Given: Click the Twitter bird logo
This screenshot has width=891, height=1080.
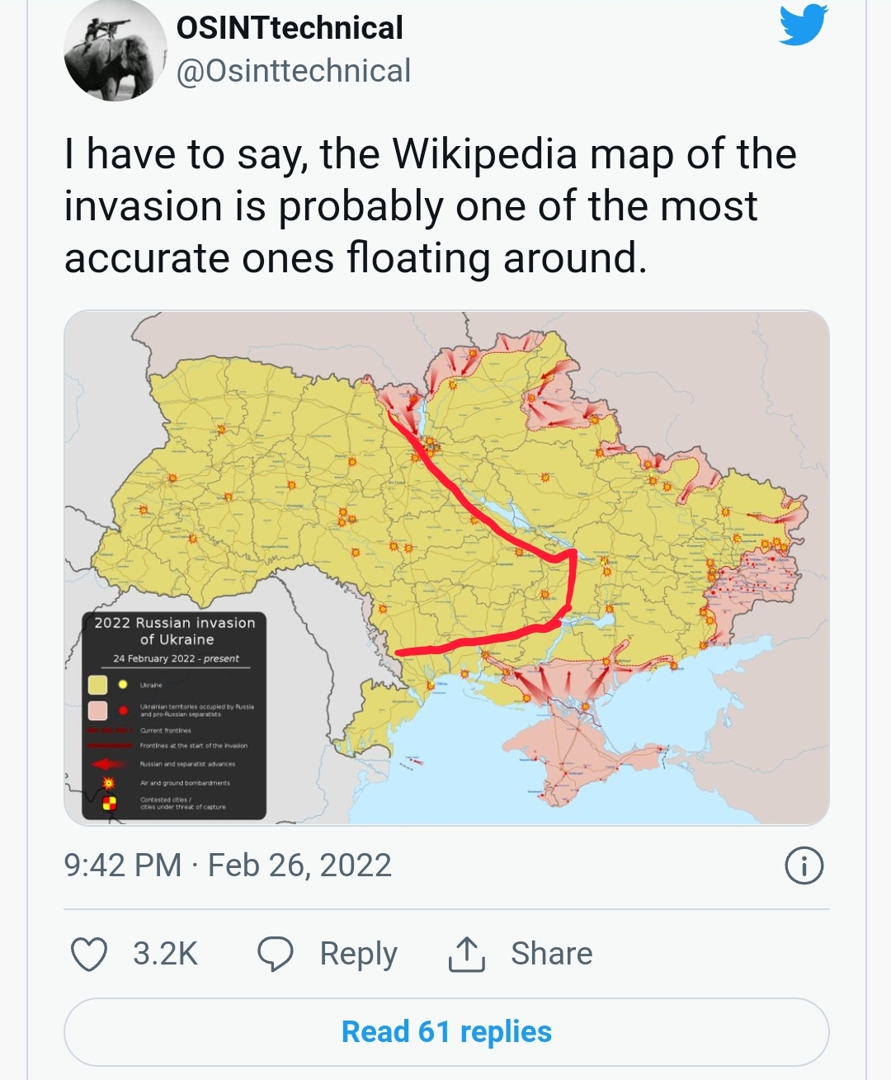Looking at the screenshot, I should 803,25.
